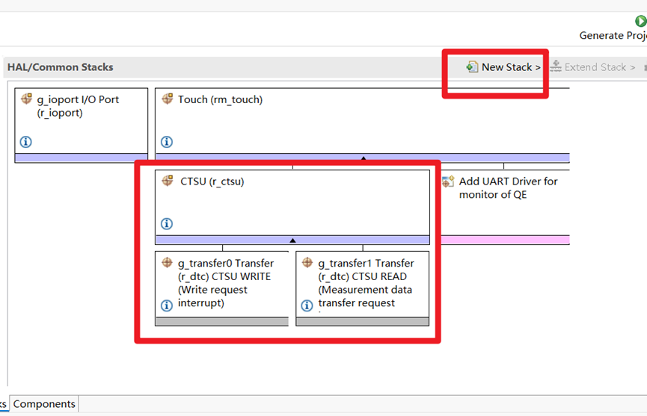Select the CTSU (r_ctsu) label
Viewport: 647px width, 416px height.
[x=212, y=181]
